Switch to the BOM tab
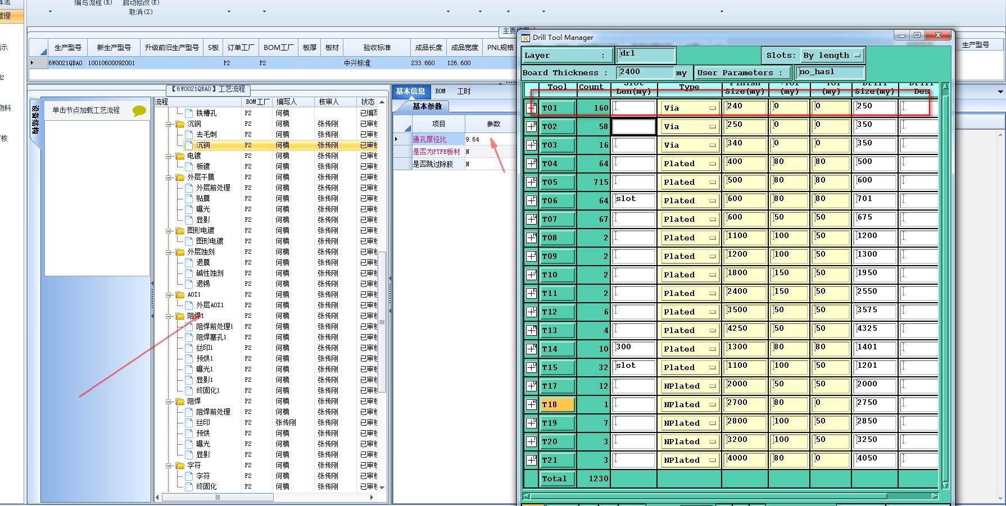 click(440, 91)
